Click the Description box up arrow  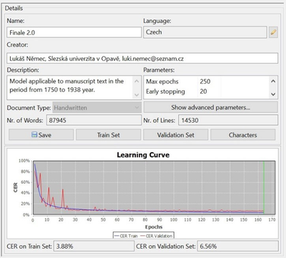pyautogui.click(x=137, y=81)
